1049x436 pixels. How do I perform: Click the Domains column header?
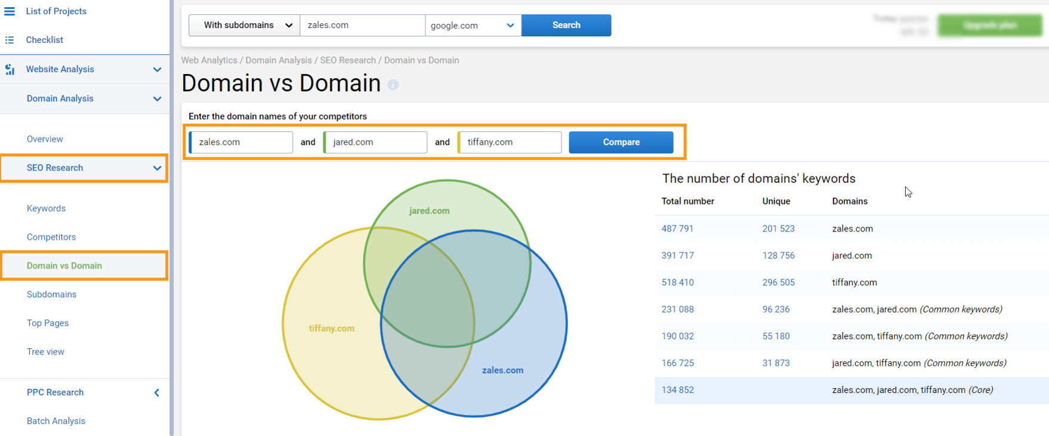(x=850, y=201)
